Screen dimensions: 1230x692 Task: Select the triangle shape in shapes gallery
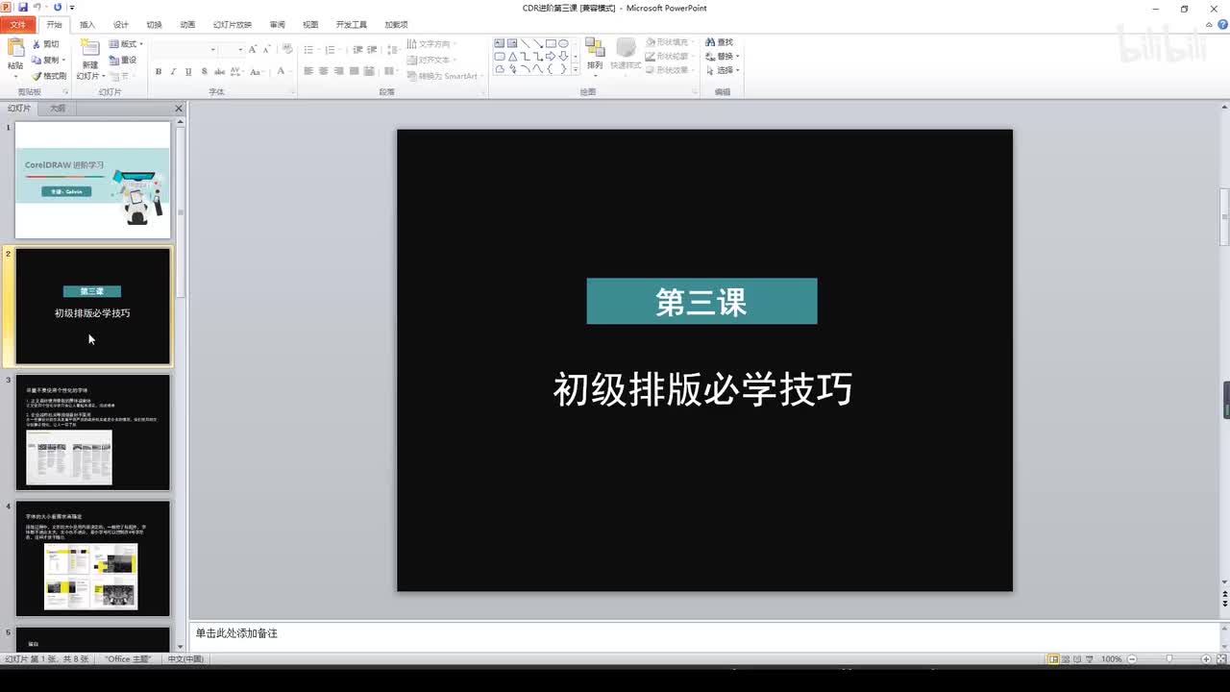pyautogui.click(x=513, y=56)
